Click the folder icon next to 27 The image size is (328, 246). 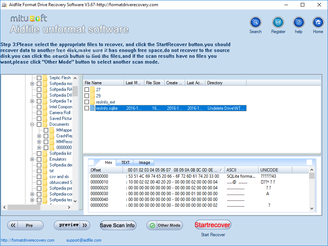coord(92,89)
